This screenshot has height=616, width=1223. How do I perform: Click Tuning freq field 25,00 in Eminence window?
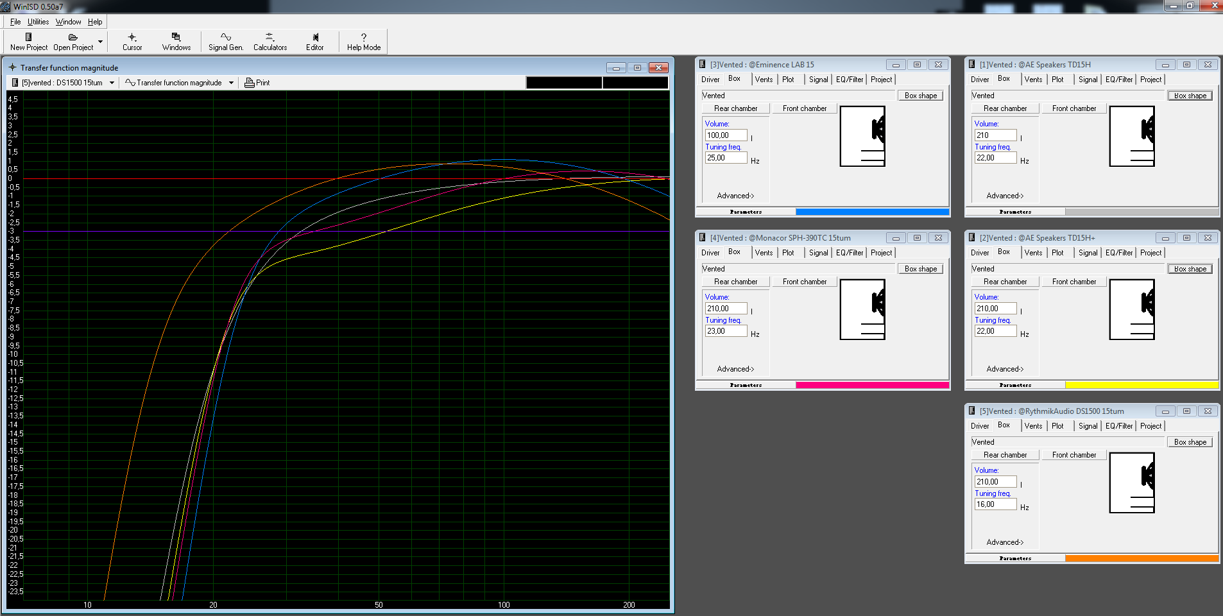[x=726, y=158]
